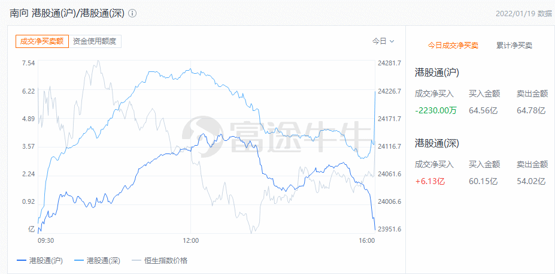555x274 pixels.
Task: Switch to 资金使用额度 tab
Action: (95, 41)
